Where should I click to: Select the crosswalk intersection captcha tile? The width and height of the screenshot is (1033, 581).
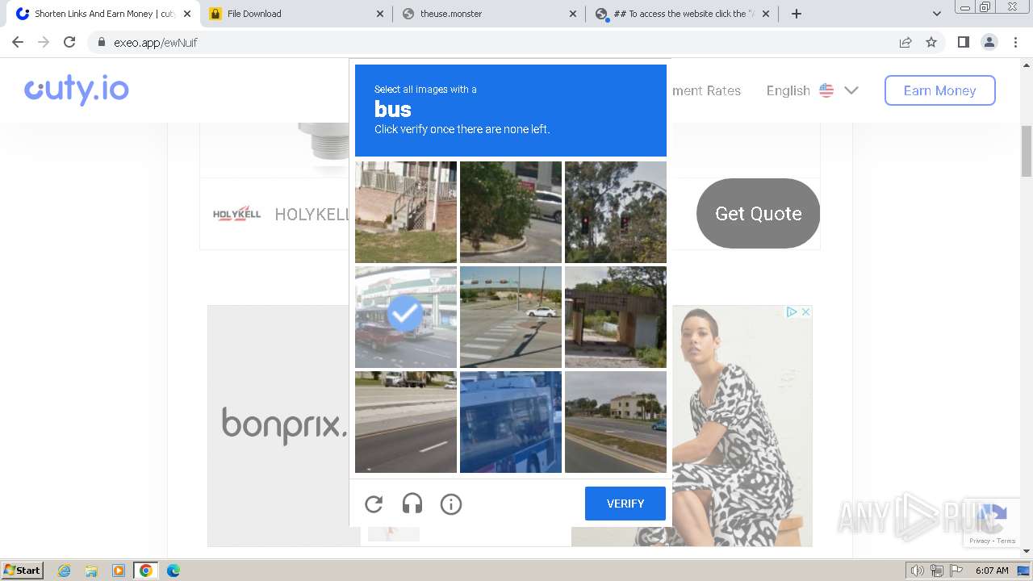511,317
